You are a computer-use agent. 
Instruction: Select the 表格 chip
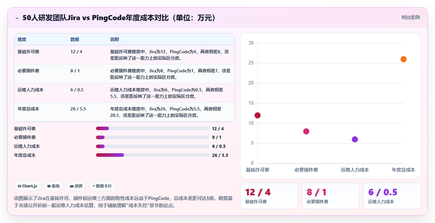coord(53,186)
